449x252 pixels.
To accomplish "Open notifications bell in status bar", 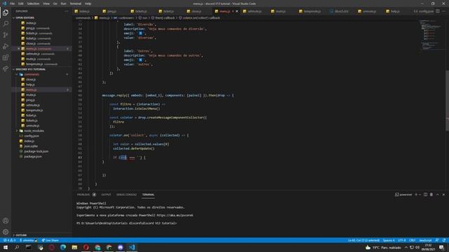I will (444, 240).
